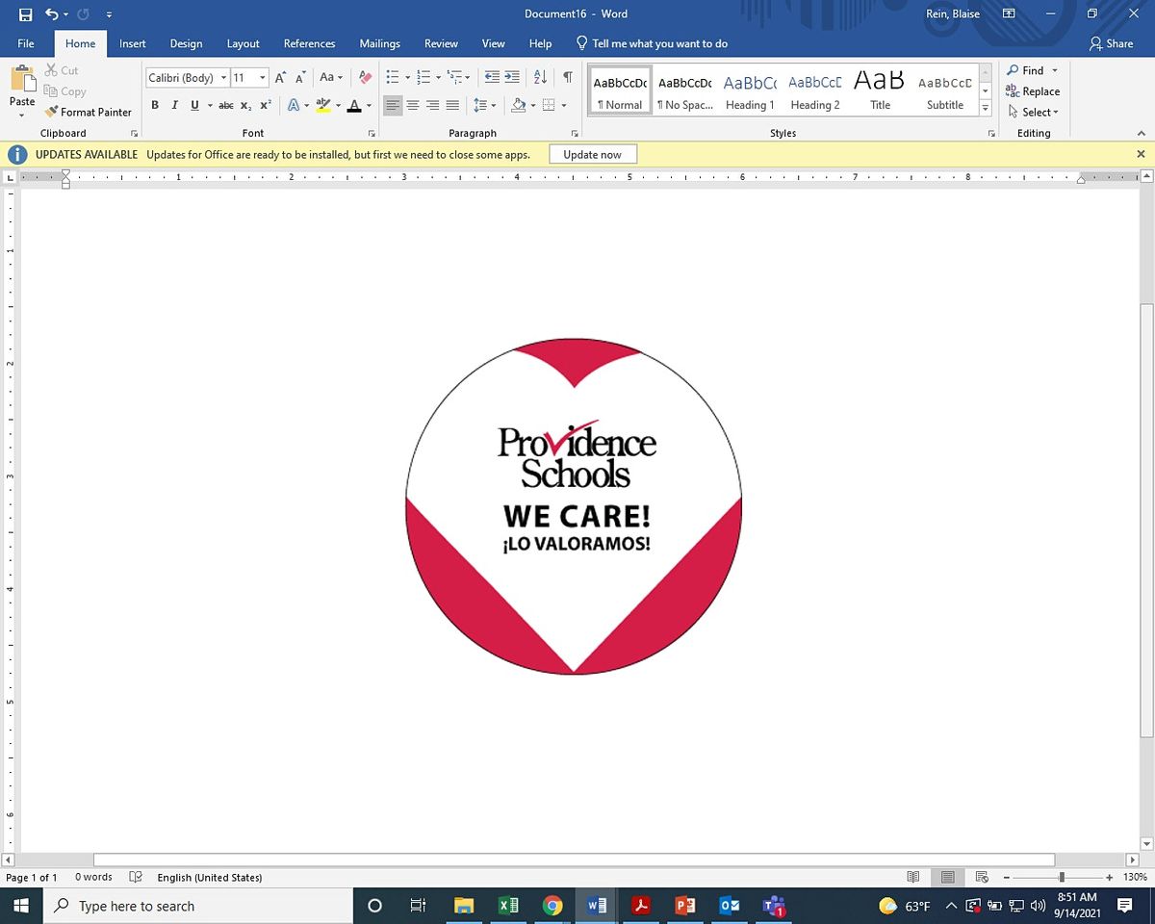Screen dimensions: 1155x924
Task: Switch to the Mailings tab
Action: 379,43
